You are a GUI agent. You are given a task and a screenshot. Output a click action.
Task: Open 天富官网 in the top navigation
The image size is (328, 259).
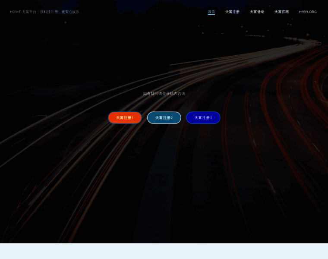coord(281,12)
